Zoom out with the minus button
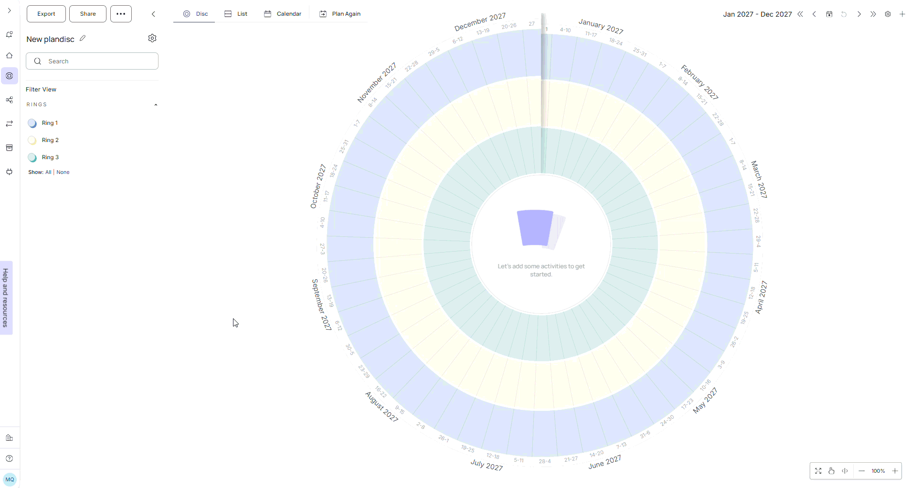 (861, 471)
